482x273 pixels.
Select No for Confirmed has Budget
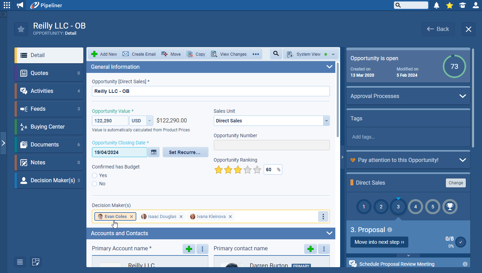pos(95,184)
